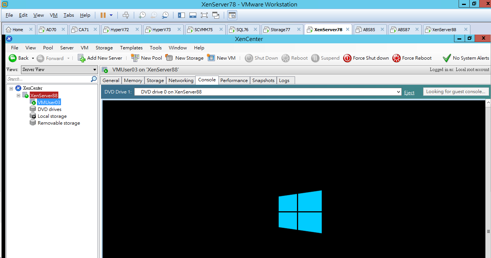Open the XenCenter Tools menu
491x258 pixels.
click(156, 48)
